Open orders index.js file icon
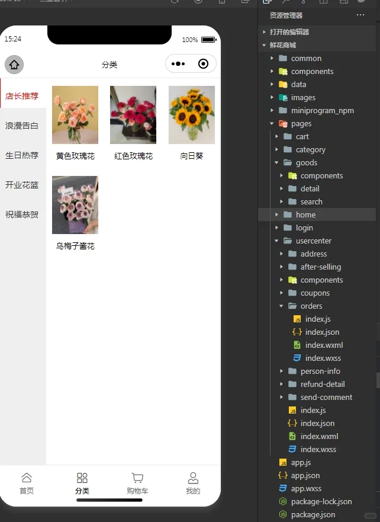This screenshot has height=522, width=380. [x=297, y=319]
